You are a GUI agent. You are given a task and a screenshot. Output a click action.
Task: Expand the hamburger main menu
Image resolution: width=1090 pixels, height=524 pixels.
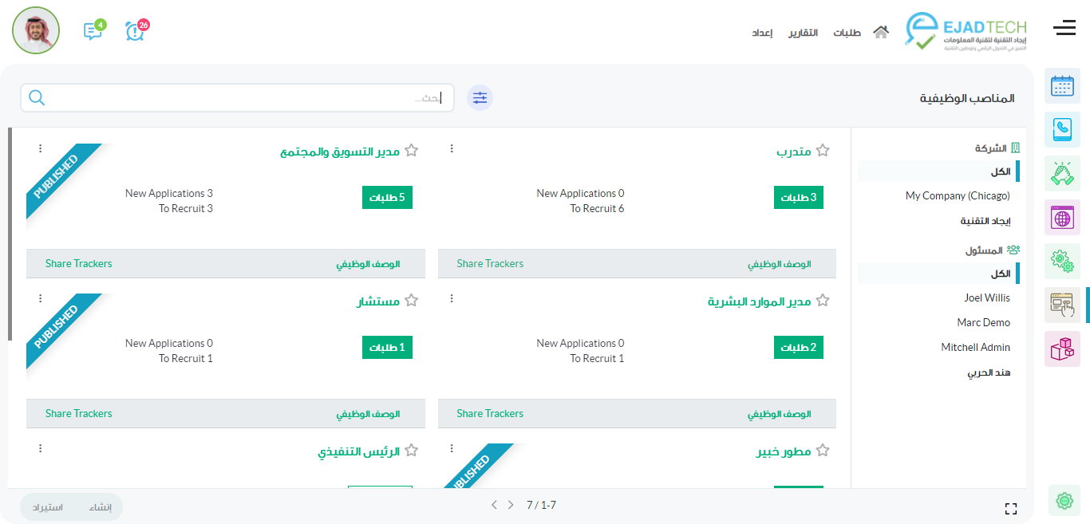click(x=1064, y=29)
